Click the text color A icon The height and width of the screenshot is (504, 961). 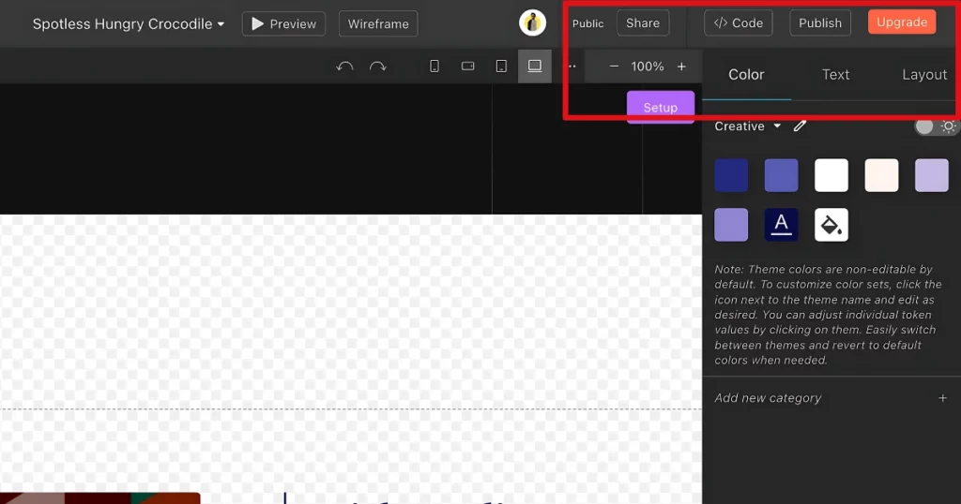point(782,225)
